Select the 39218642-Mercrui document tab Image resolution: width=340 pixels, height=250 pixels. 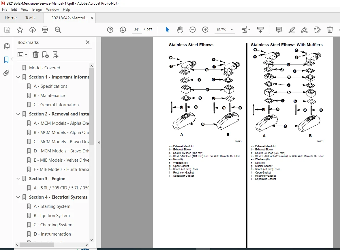[x=69, y=18]
